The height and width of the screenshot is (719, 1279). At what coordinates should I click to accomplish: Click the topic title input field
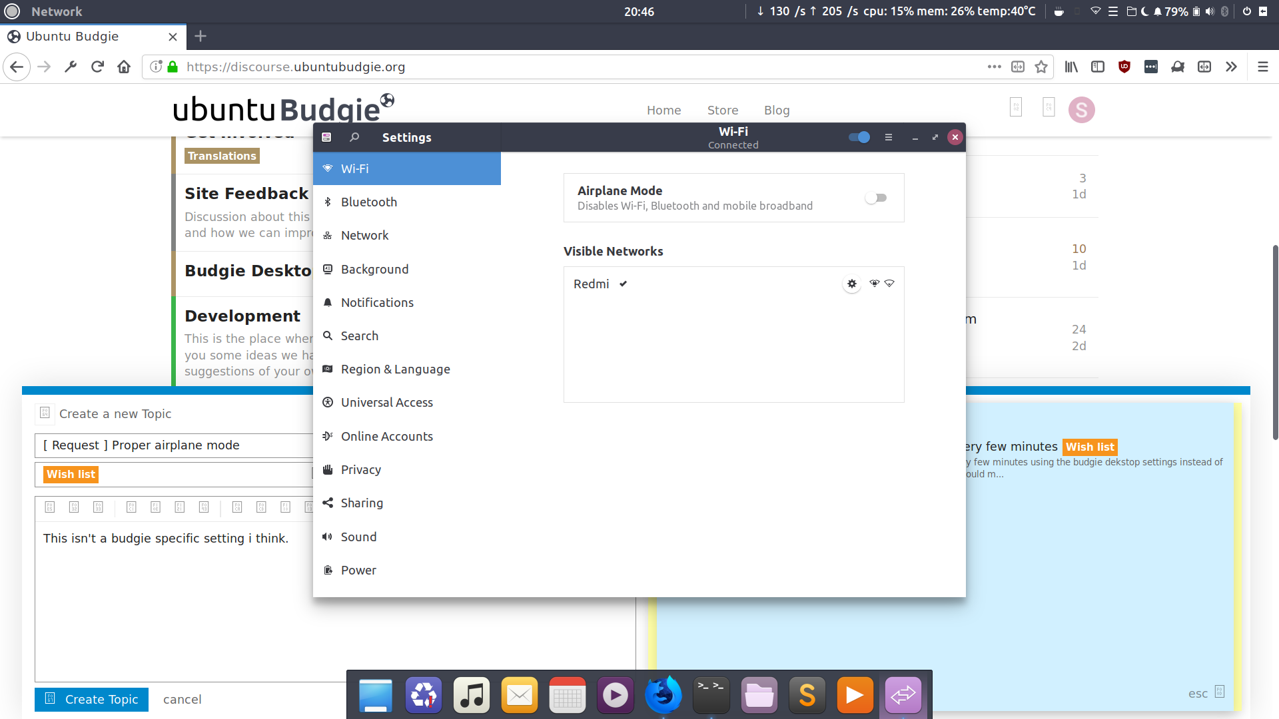174,445
